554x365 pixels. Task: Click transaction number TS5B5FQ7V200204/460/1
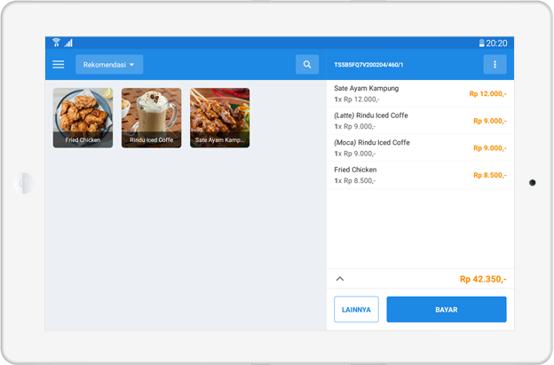pyautogui.click(x=368, y=65)
